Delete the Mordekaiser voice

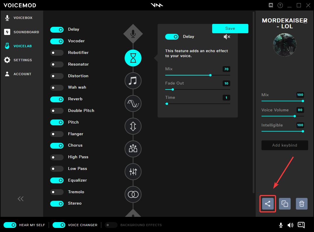pos(301,204)
